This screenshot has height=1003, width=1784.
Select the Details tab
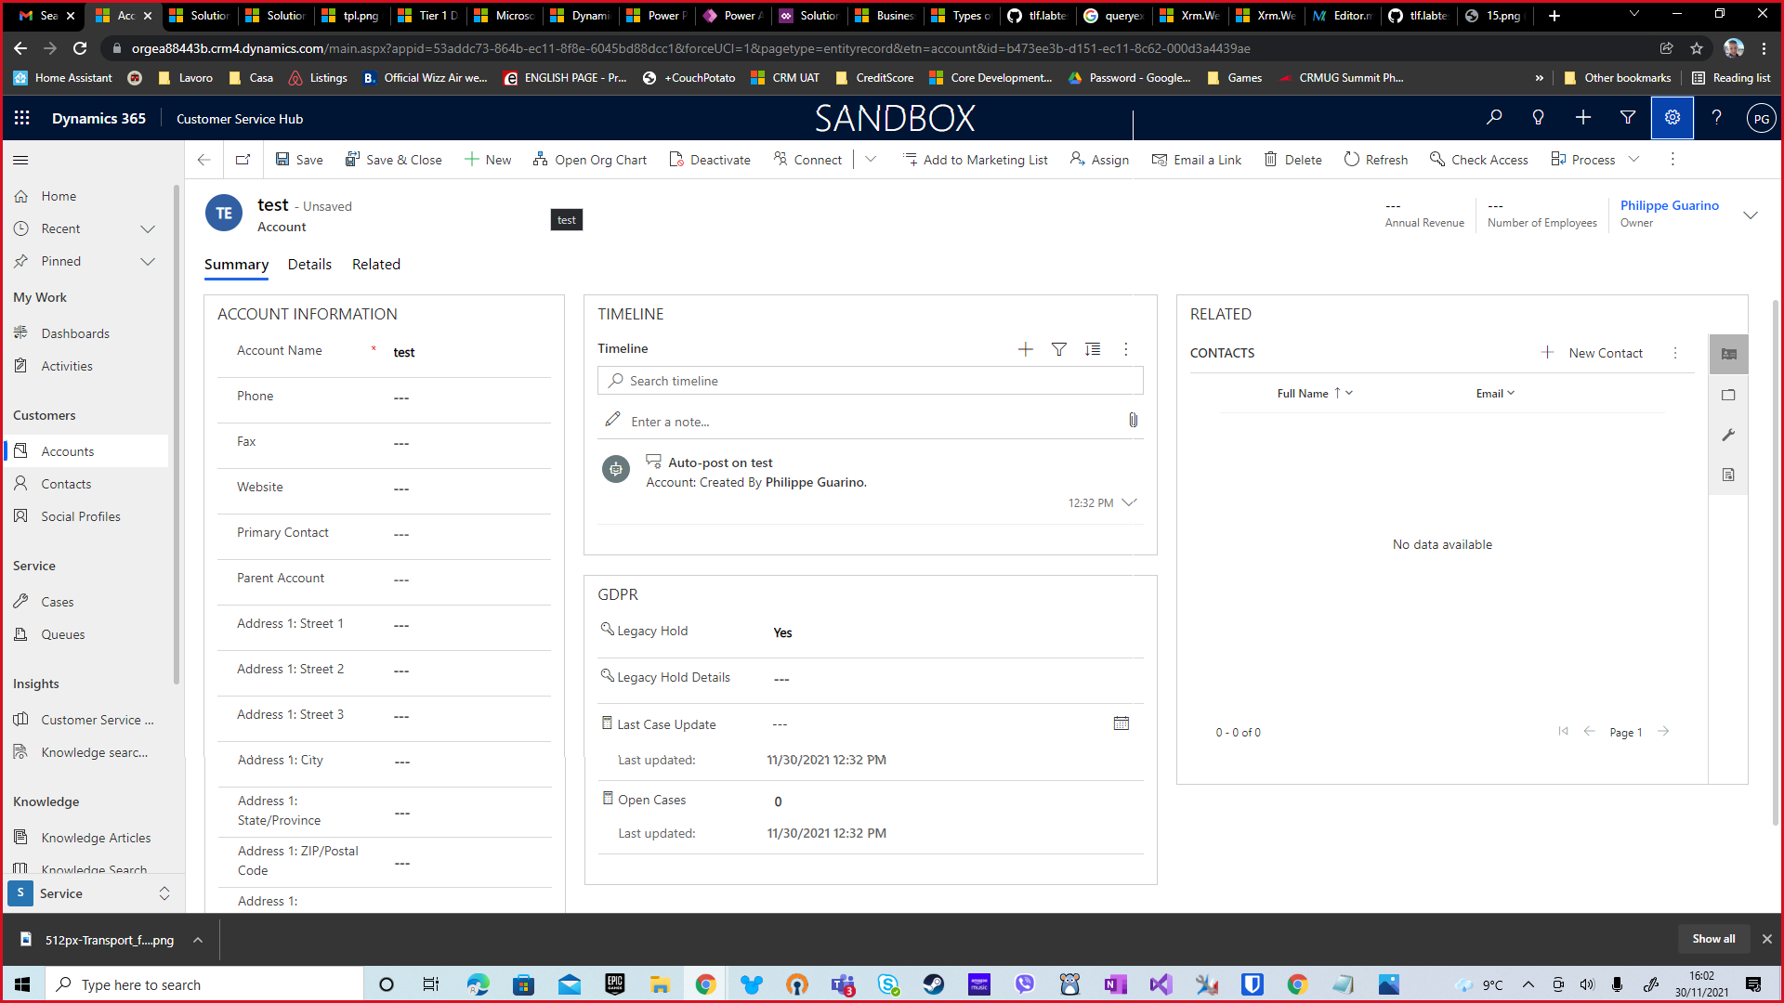(308, 264)
